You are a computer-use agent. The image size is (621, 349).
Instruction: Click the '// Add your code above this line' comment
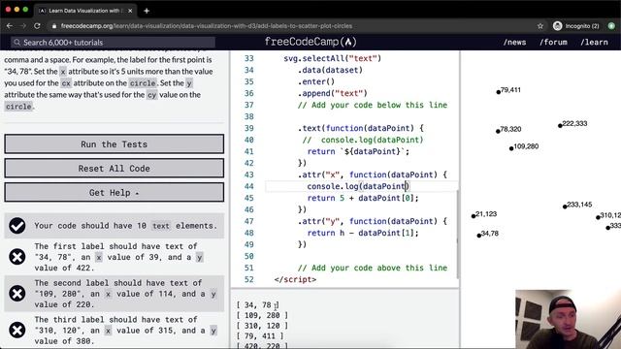tap(373, 268)
